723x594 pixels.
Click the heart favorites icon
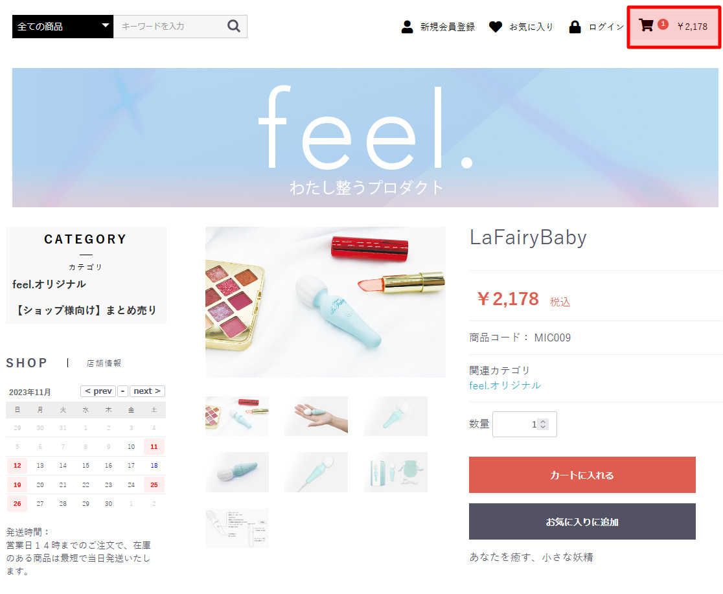click(x=495, y=27)
